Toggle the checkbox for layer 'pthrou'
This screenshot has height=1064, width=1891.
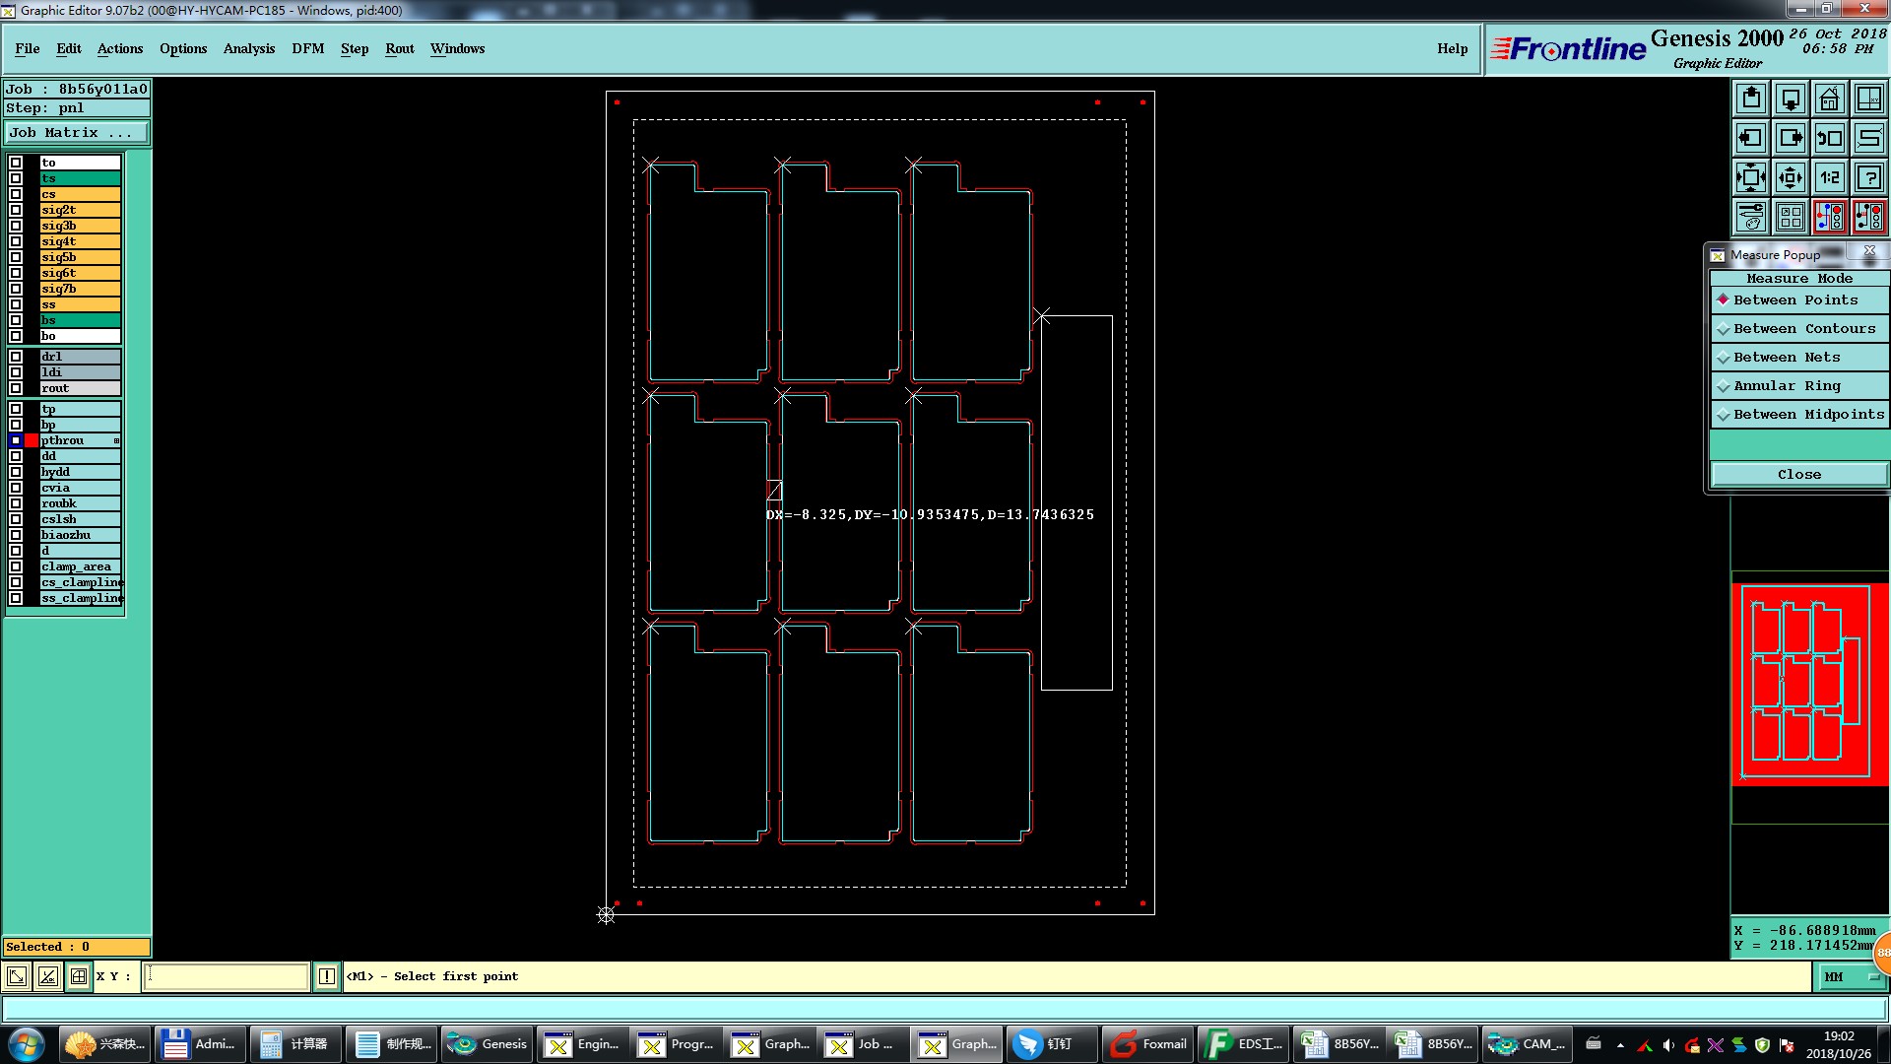[x=16, y=440]
